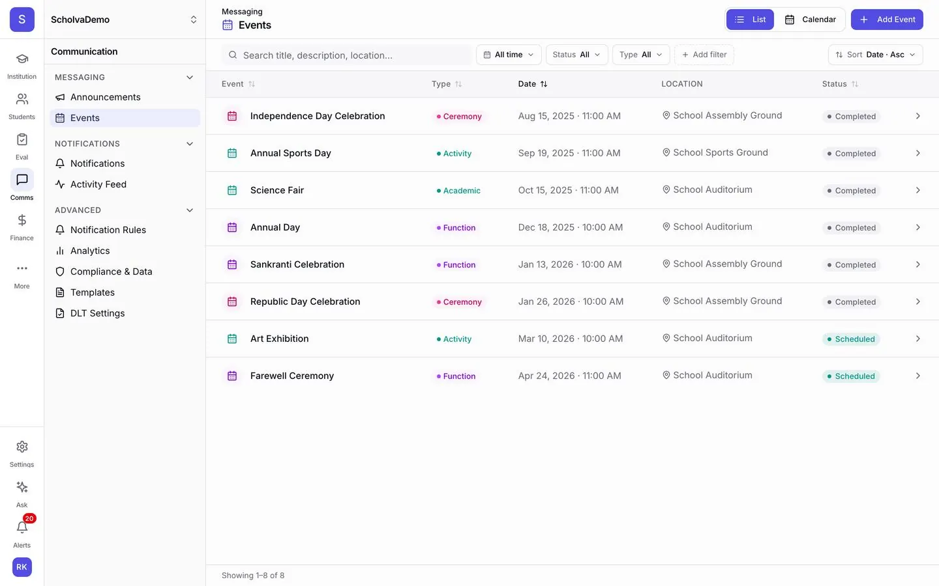939x586 pixels.
Task: Click the calendar icon of Annual Day row
Action: [x=232, y=227]
